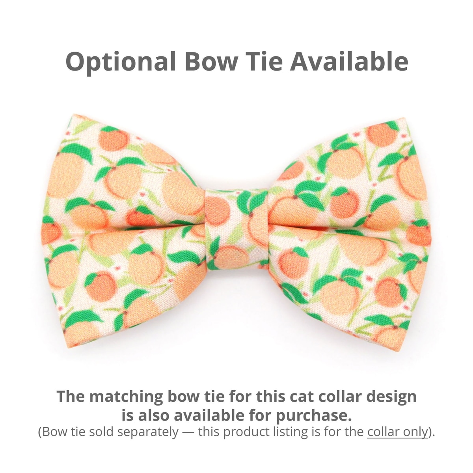Viewport: 473px width, 473px height.
Task: Click the underlined "collar only" text
Action: [x=397, y=432]
